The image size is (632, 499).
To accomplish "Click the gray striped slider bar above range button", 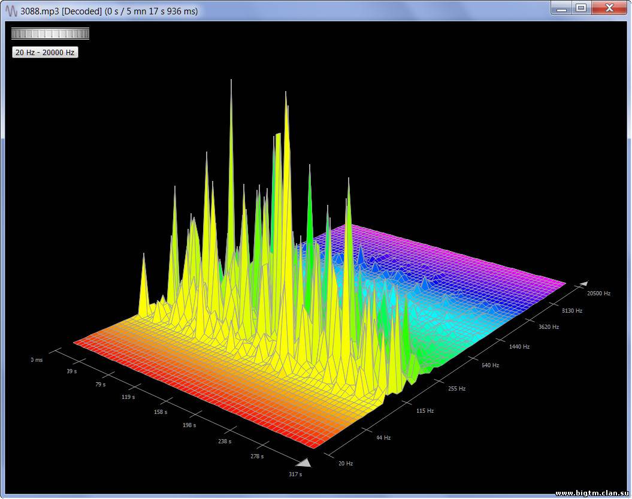I will point(50,34).
